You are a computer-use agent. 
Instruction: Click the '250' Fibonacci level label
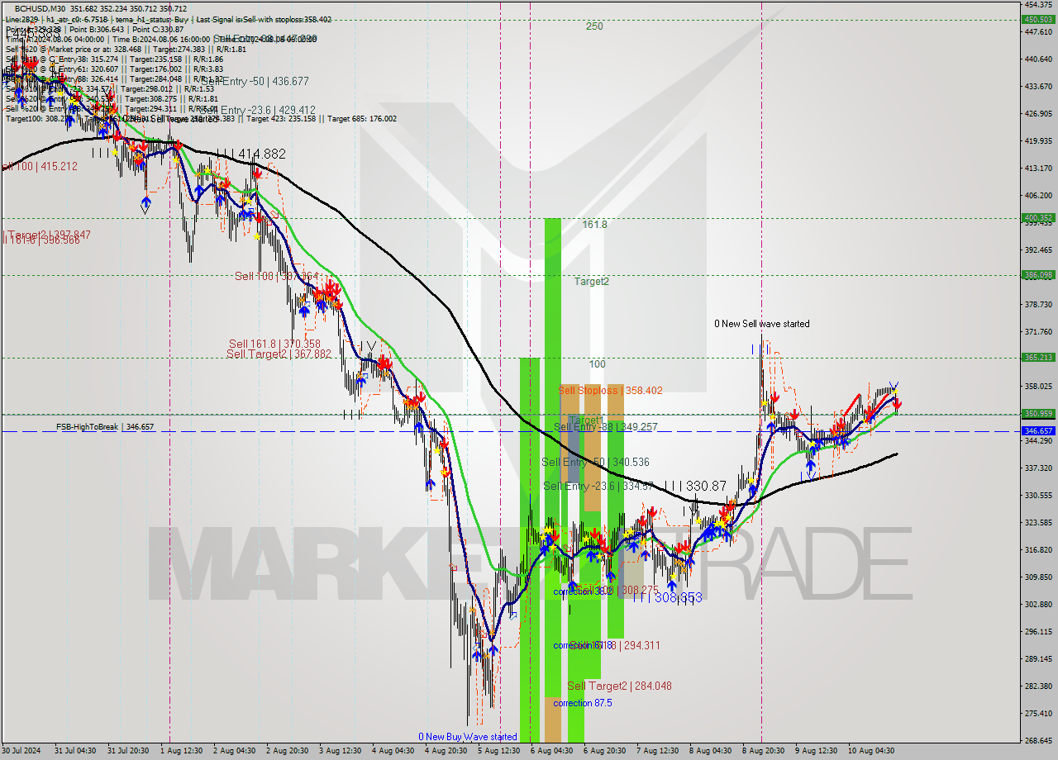[594, 26]
